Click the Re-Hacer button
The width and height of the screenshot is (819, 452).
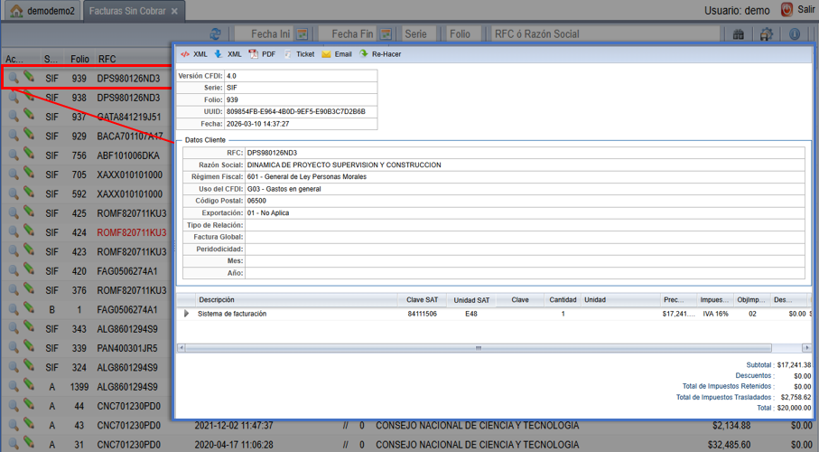click(380, 54)
